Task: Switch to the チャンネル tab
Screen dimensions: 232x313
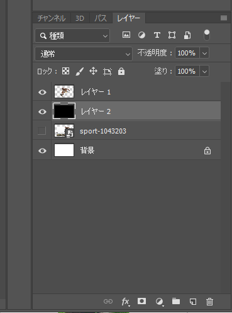Action: point(52,18)
